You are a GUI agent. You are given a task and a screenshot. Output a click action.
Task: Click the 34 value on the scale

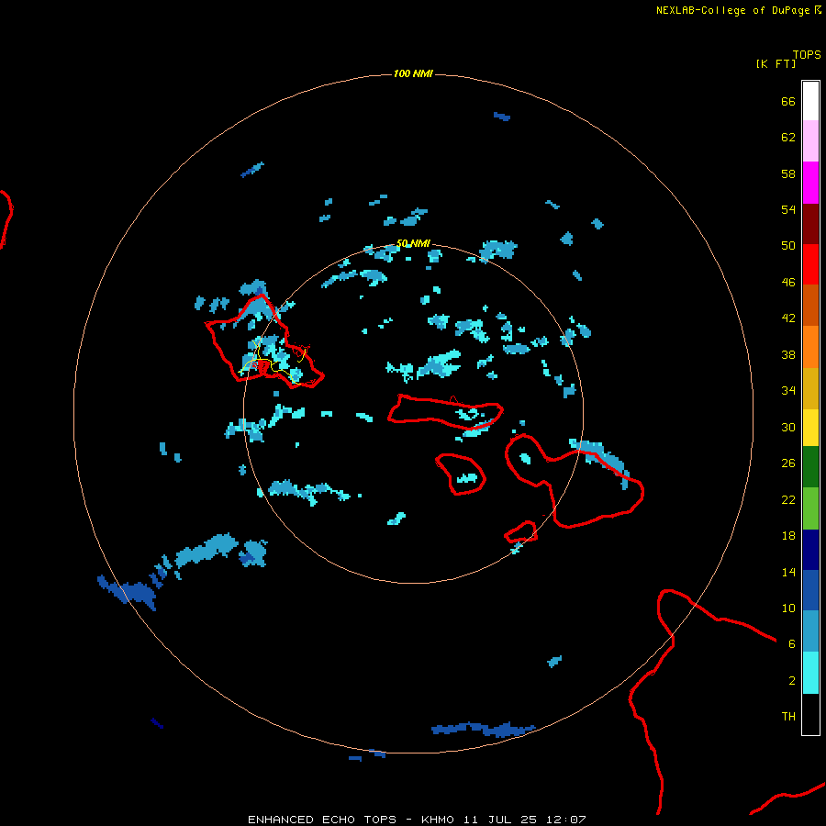788,391
